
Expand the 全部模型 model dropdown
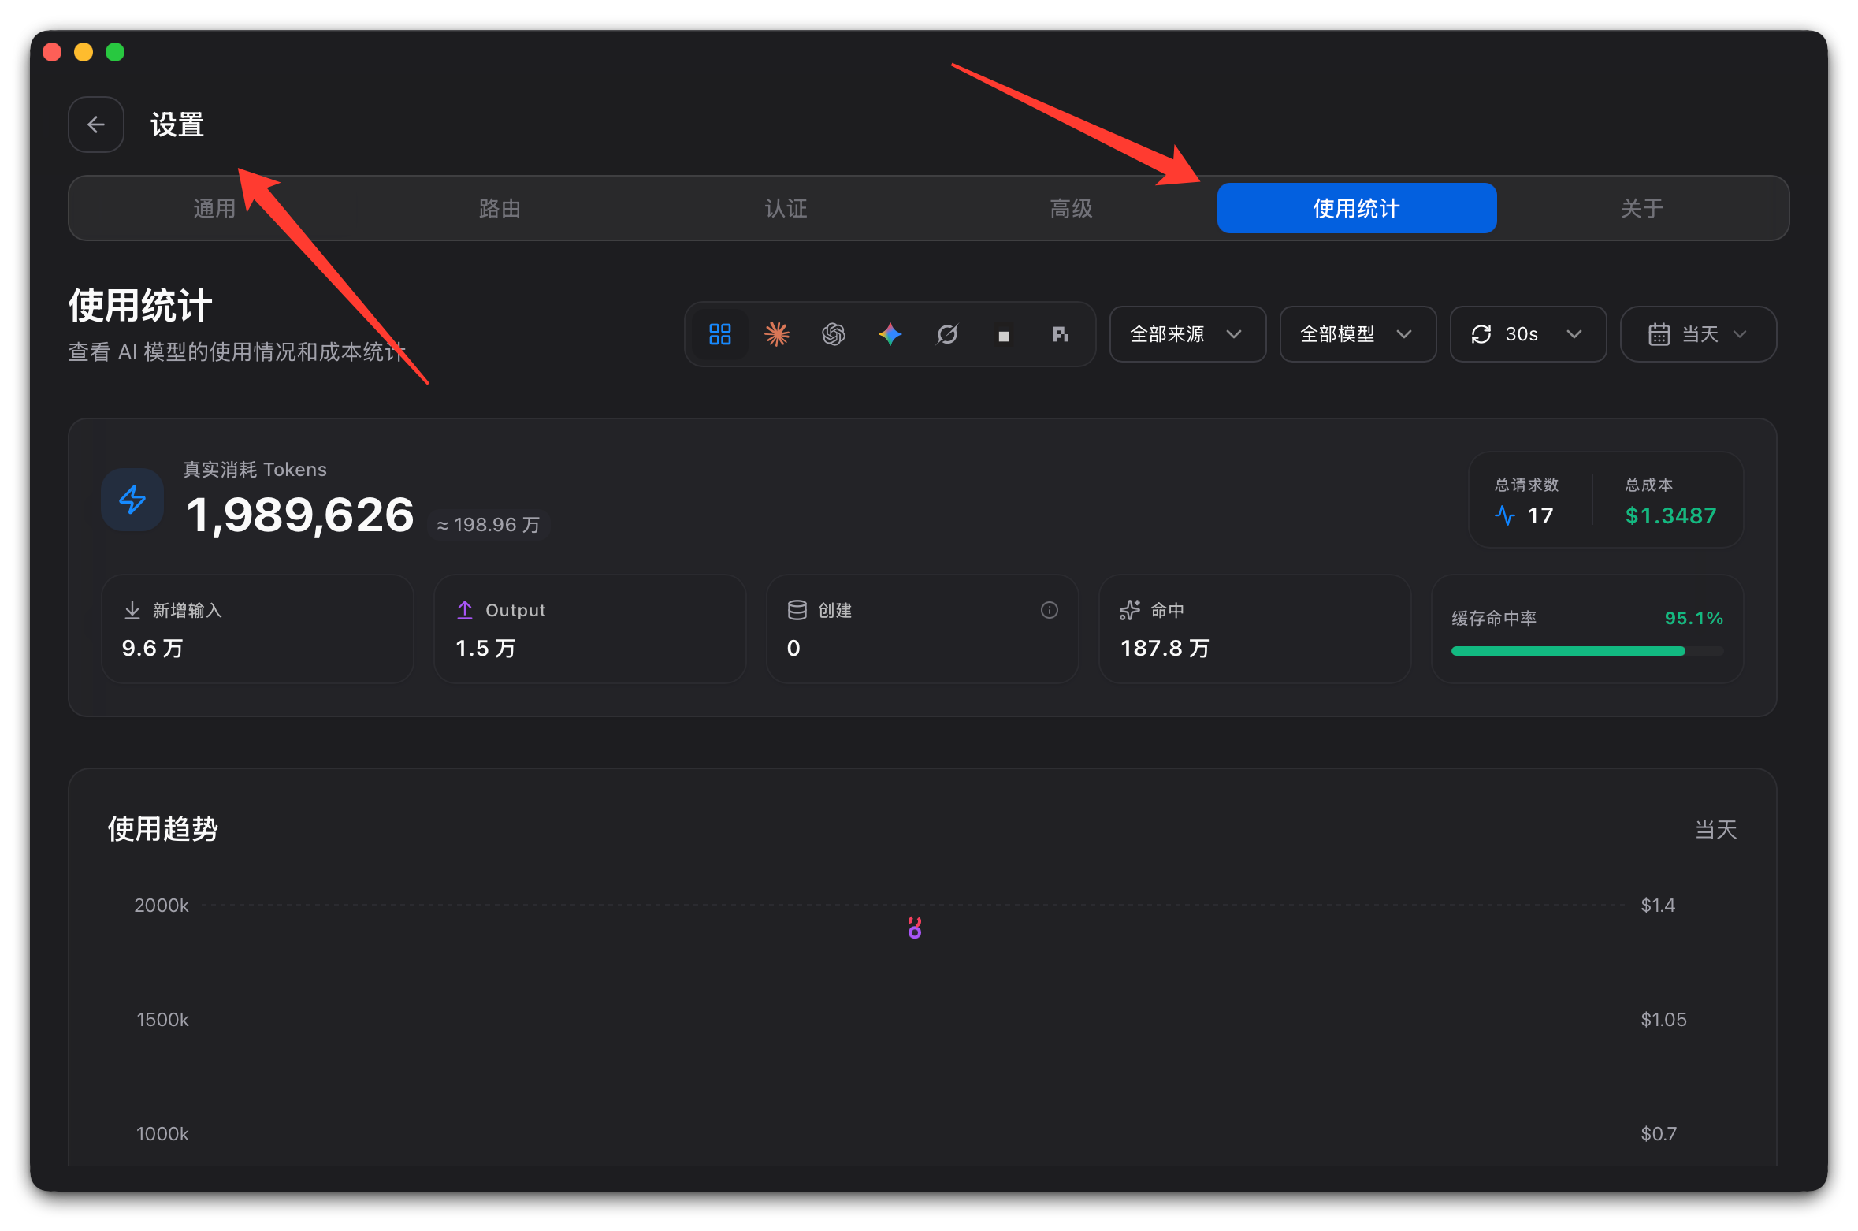(x=1358, y=334)
